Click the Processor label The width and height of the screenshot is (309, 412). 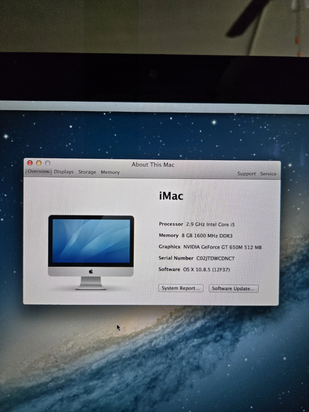coord(171,224)
